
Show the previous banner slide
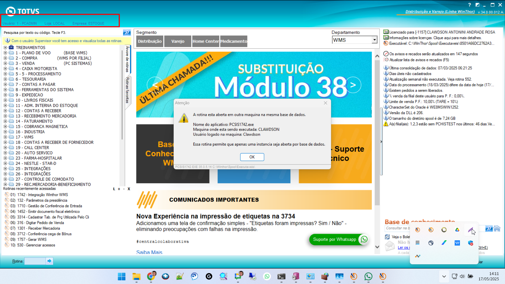pos(155,85)
